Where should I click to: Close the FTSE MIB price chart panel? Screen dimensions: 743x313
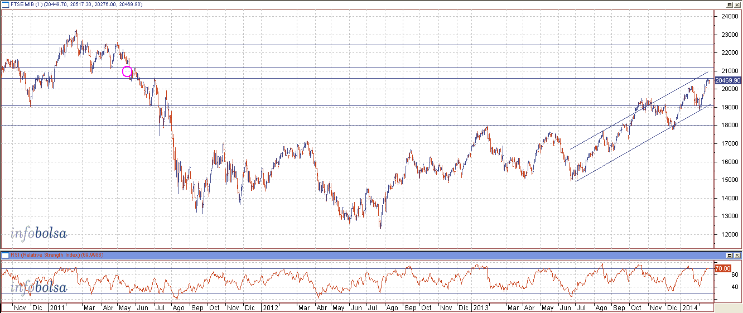pos(737,4)
